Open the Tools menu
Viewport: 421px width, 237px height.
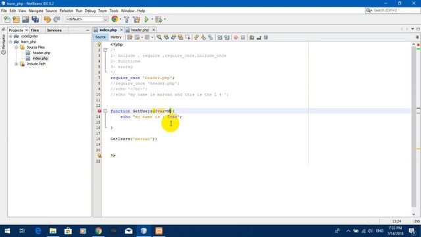point(114,11)
